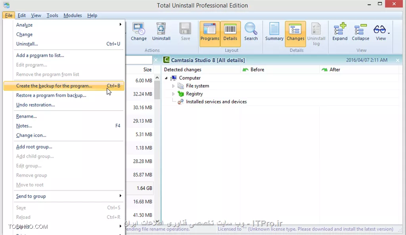Collapse the Computer tree node

click(x=166, y=78)
